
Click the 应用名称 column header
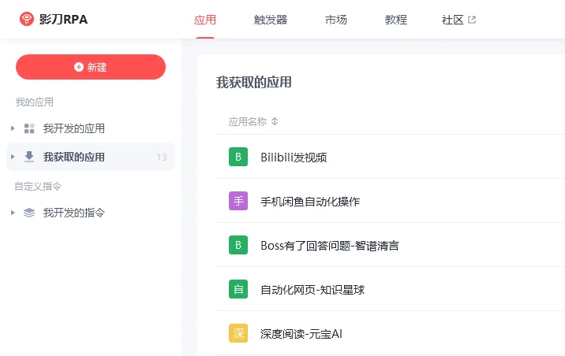pos(248,121)
